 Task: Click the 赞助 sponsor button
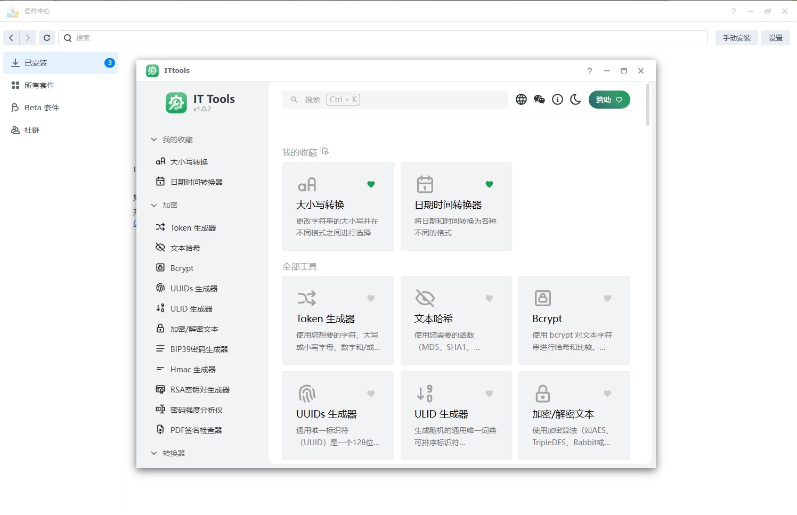[x=609, y=100]
